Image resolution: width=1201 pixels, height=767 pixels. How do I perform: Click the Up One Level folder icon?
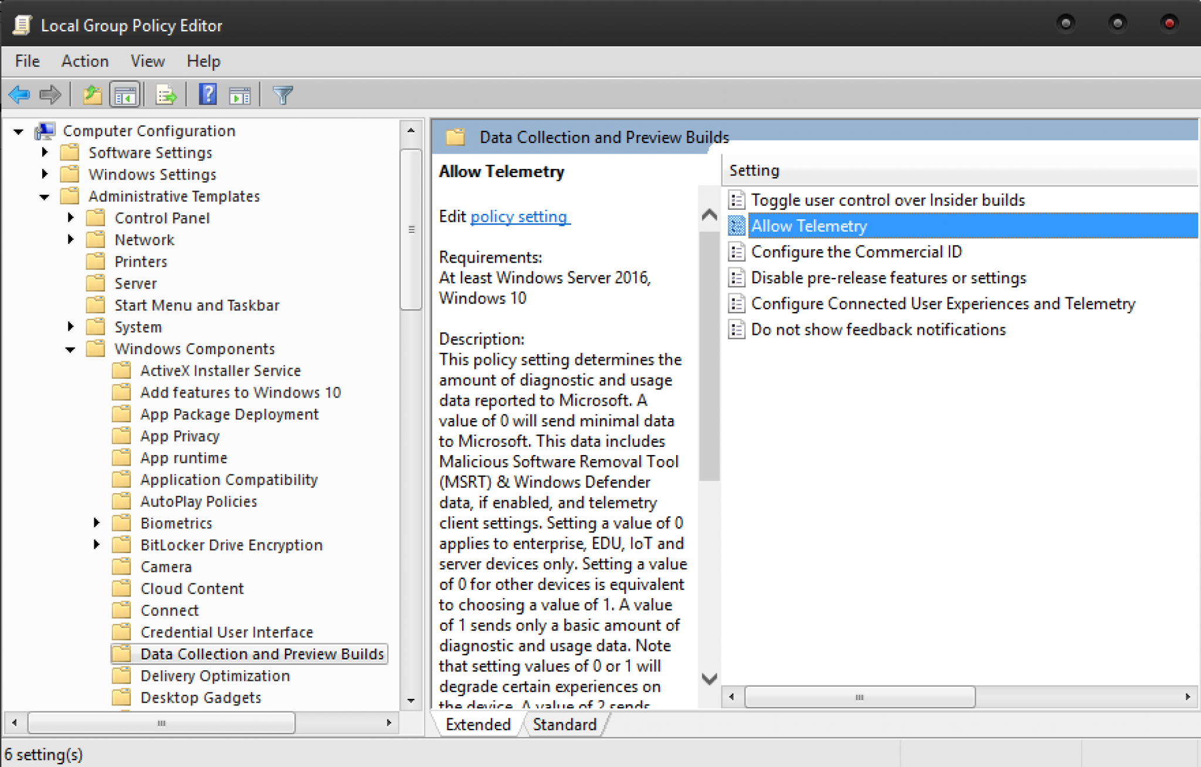(x=92, y=94)
